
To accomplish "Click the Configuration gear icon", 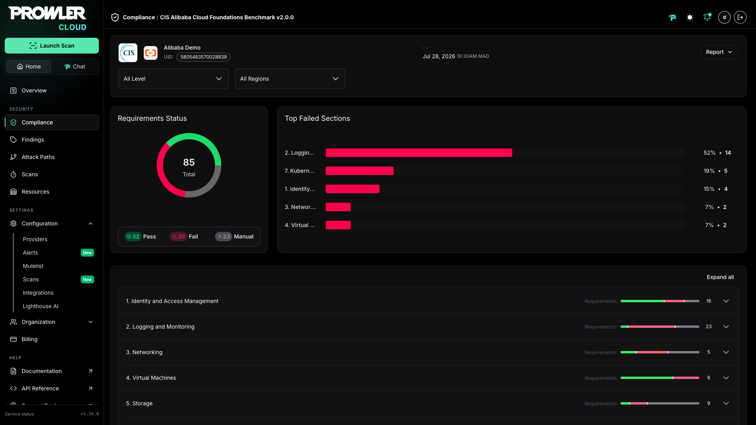I will tap(13, 224).
